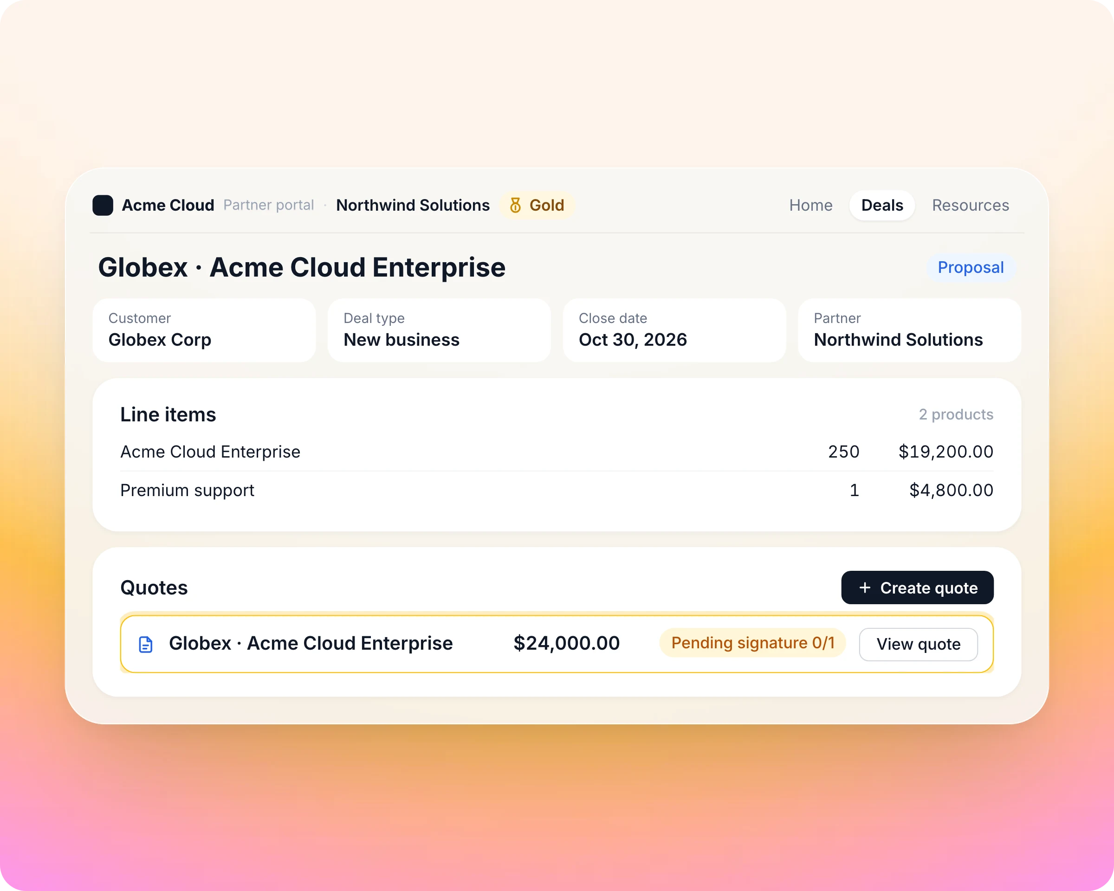The image size is (1114, 891).
Task: Click the Proposal stage badge
Action: click(x=971, y=268)
